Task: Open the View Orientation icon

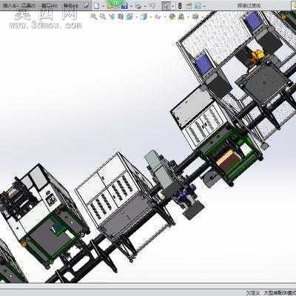Action: 129,16
